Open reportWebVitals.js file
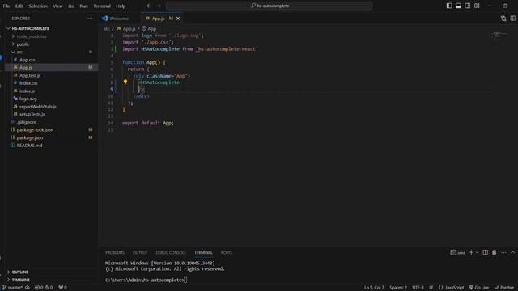This screenshot has height=291, width=518. pos(38,107)
